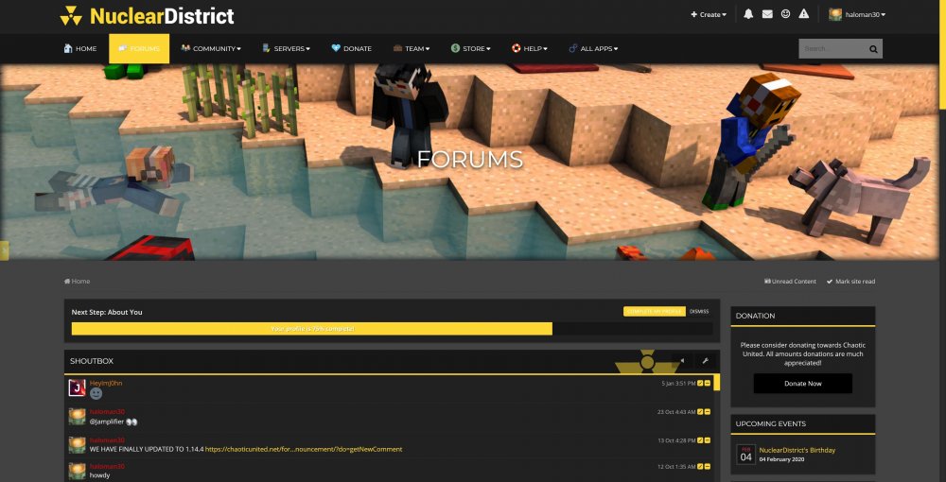Click the NuclearDistrict radiation logo
The image size is (946, 482).
pos(71,16)
